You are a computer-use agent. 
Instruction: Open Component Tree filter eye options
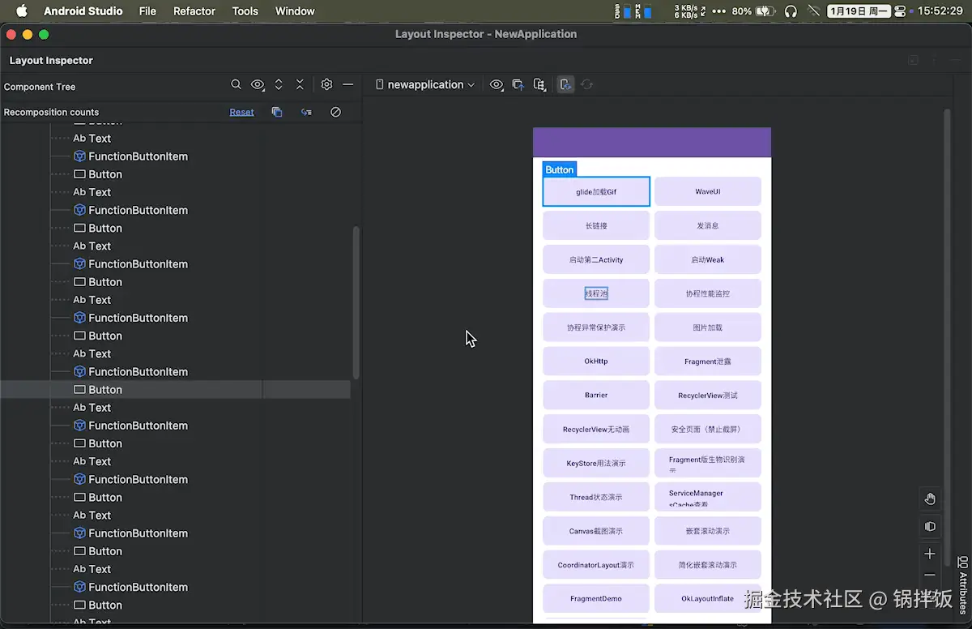click(x=258, y=84)
